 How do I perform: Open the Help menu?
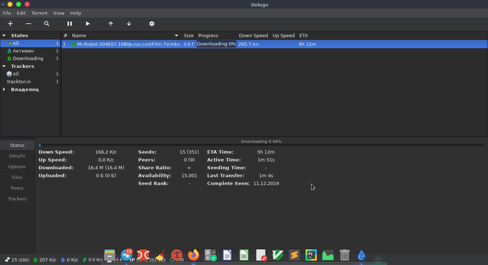(75, 13)
